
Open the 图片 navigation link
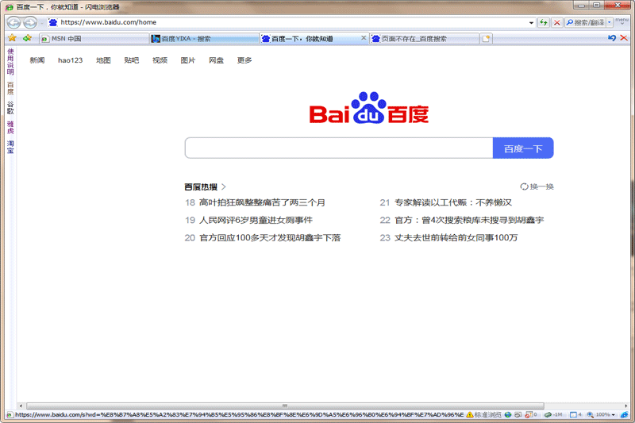188,60
